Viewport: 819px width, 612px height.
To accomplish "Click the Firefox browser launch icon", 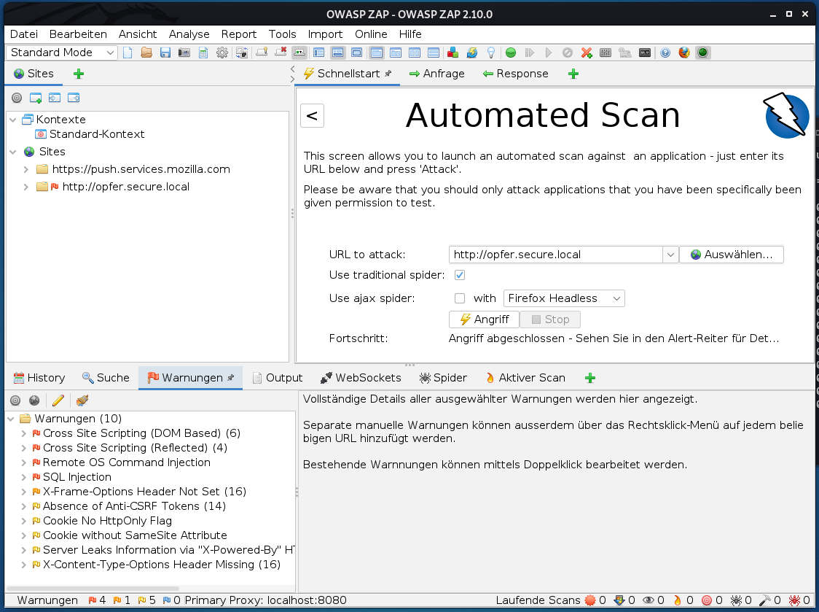I will click(x=684, y=53).
